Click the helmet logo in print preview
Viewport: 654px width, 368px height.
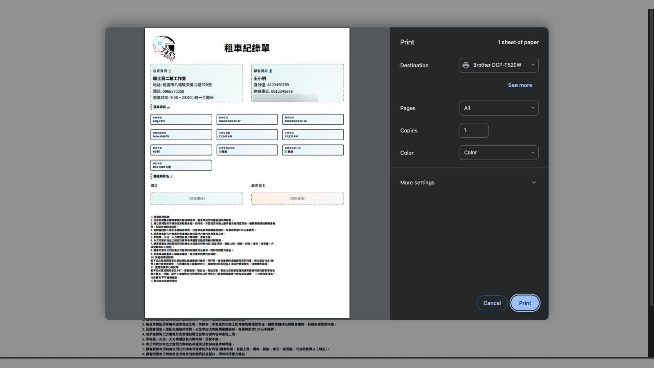coord(163,48)
